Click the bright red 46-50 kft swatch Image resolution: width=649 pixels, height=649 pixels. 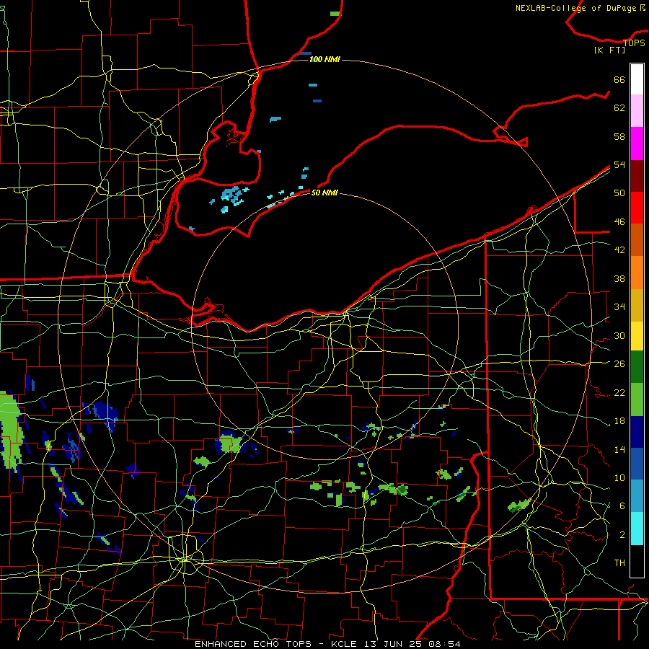(x=637, y=208)
